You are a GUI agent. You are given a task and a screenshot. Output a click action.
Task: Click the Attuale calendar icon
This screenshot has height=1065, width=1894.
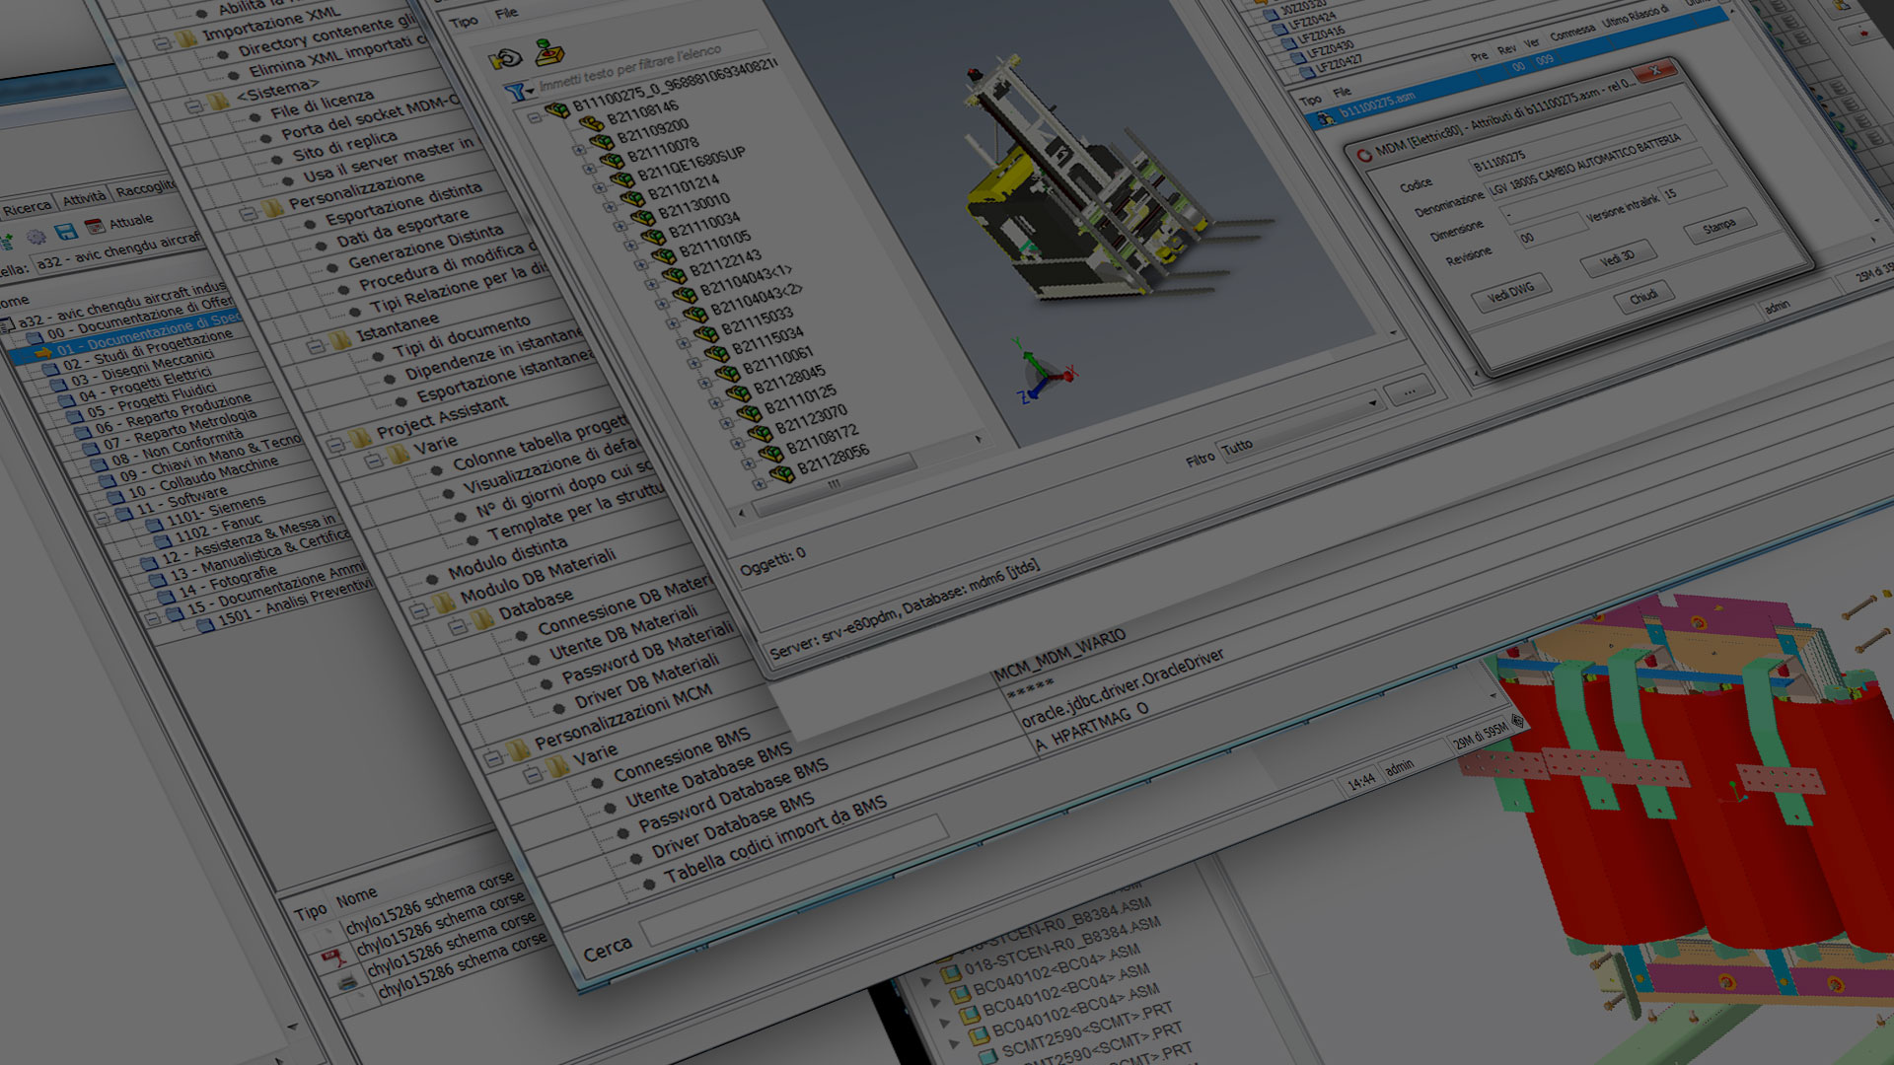[x=95, y=227]
